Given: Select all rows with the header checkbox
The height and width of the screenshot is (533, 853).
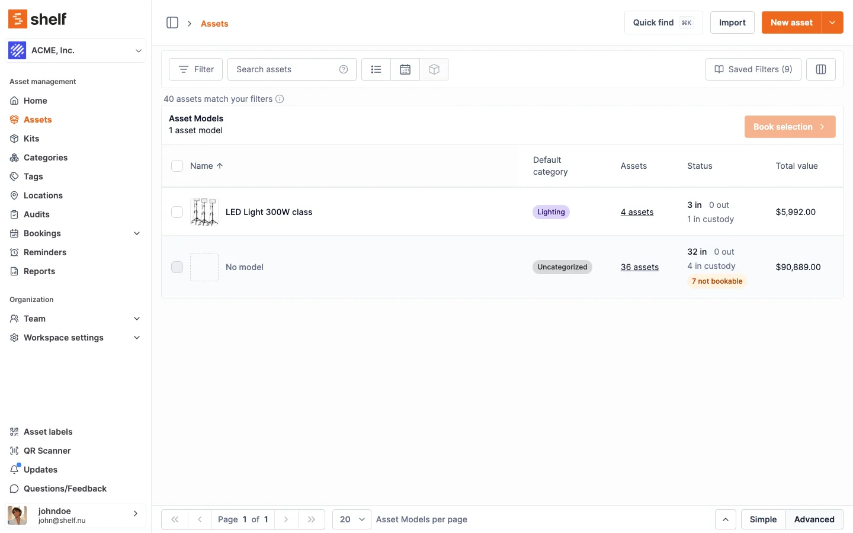Looking at the screenshot, I should tap(177, 166).
